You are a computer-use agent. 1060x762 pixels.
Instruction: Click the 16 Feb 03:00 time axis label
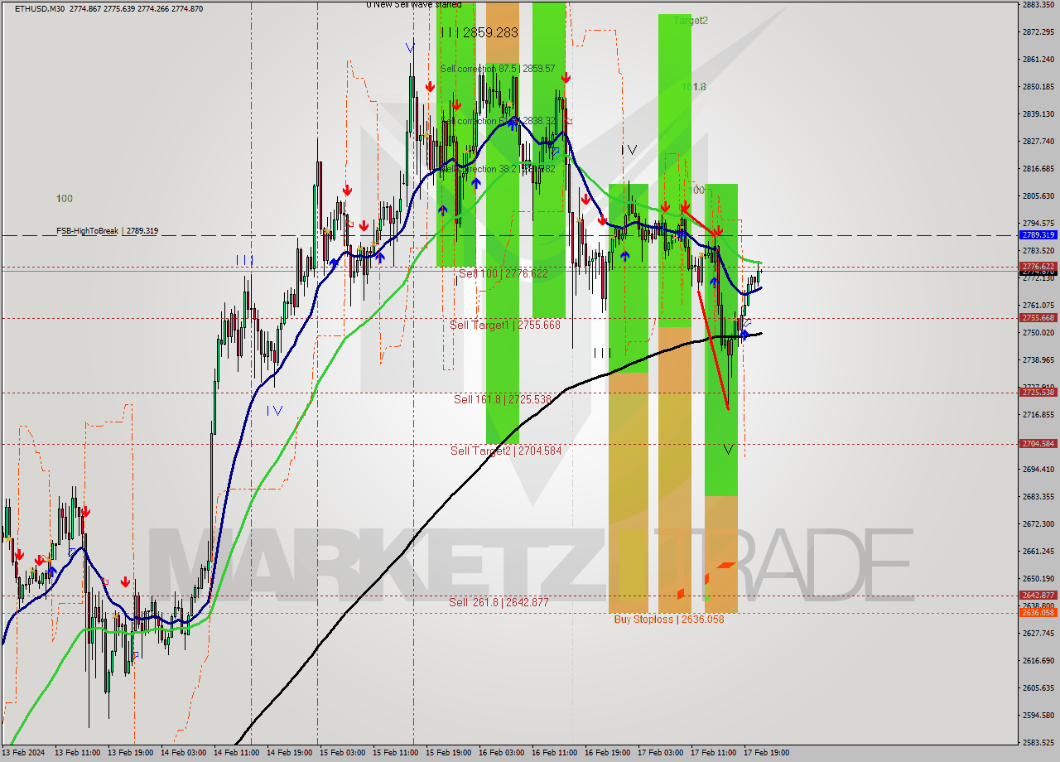502,753
